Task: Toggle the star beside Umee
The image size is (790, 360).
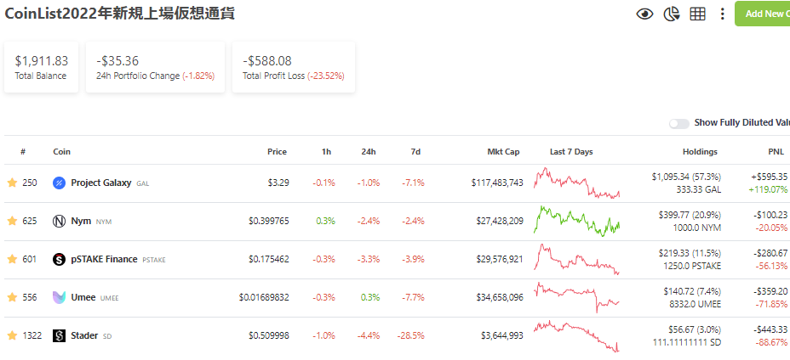Action: 12,298
